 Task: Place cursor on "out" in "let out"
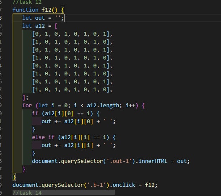(40, 18)
